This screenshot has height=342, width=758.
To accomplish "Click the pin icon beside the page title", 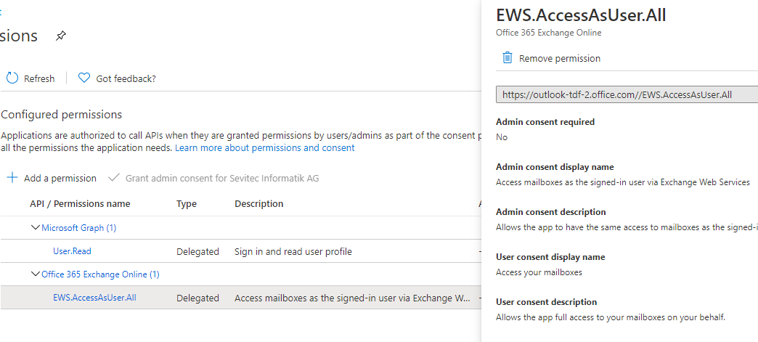I will (61, 36).
